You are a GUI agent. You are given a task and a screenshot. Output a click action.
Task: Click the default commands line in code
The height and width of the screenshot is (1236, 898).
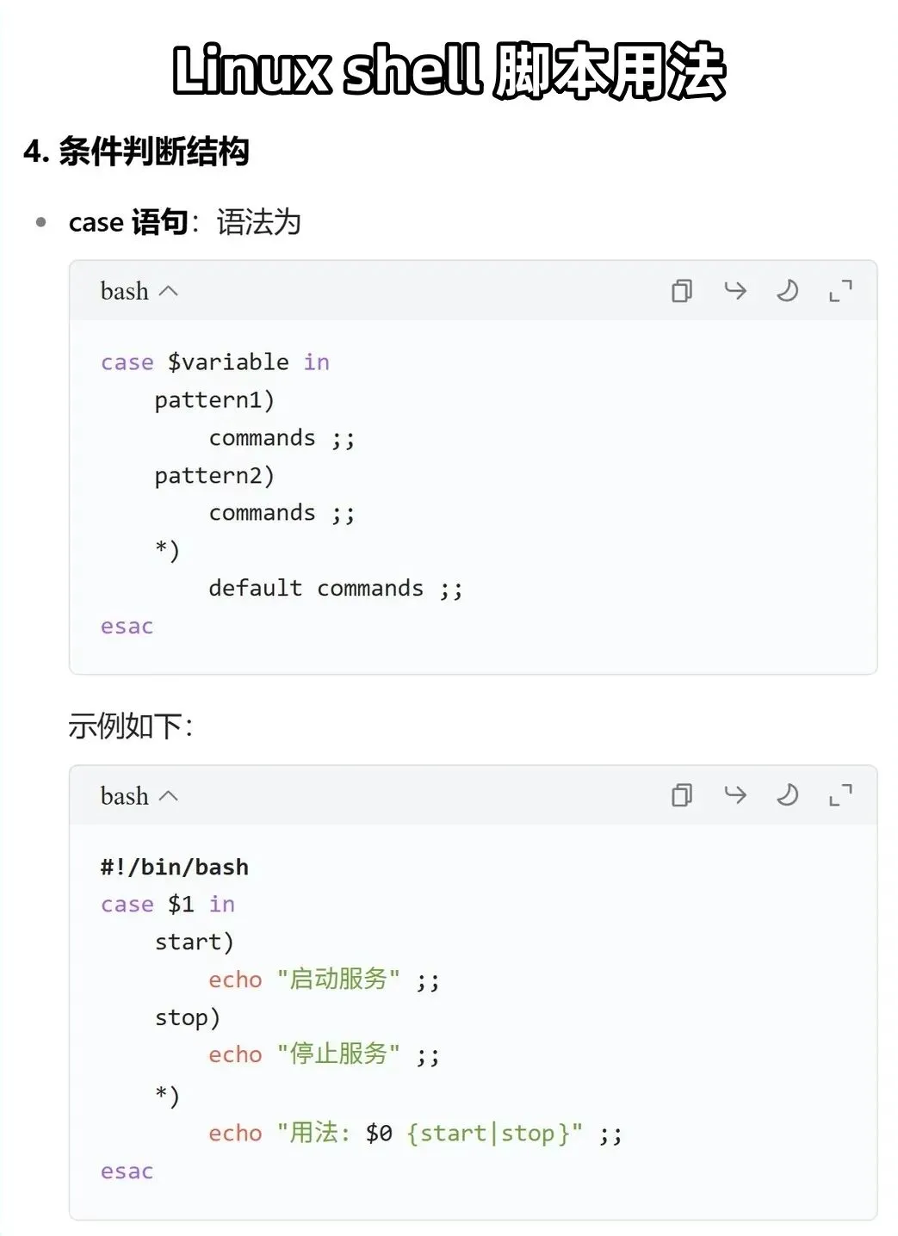(x=336, y=589)
